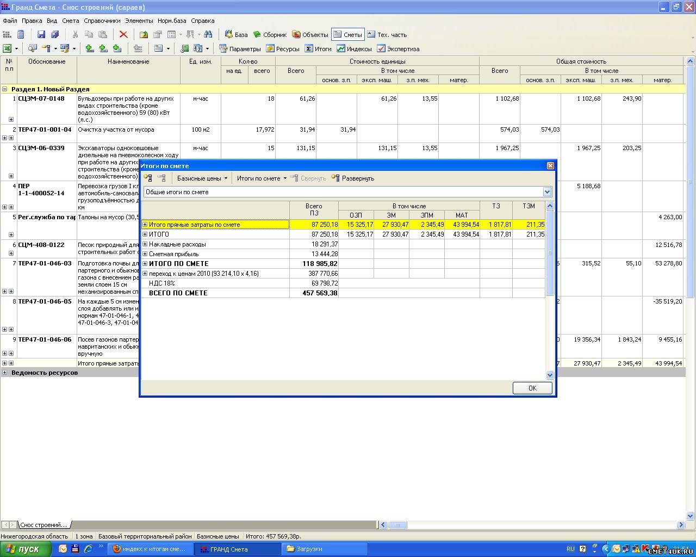Screen dimensions: 696x557
Task: Open the Индексы chart button
Action: point(354,48)
